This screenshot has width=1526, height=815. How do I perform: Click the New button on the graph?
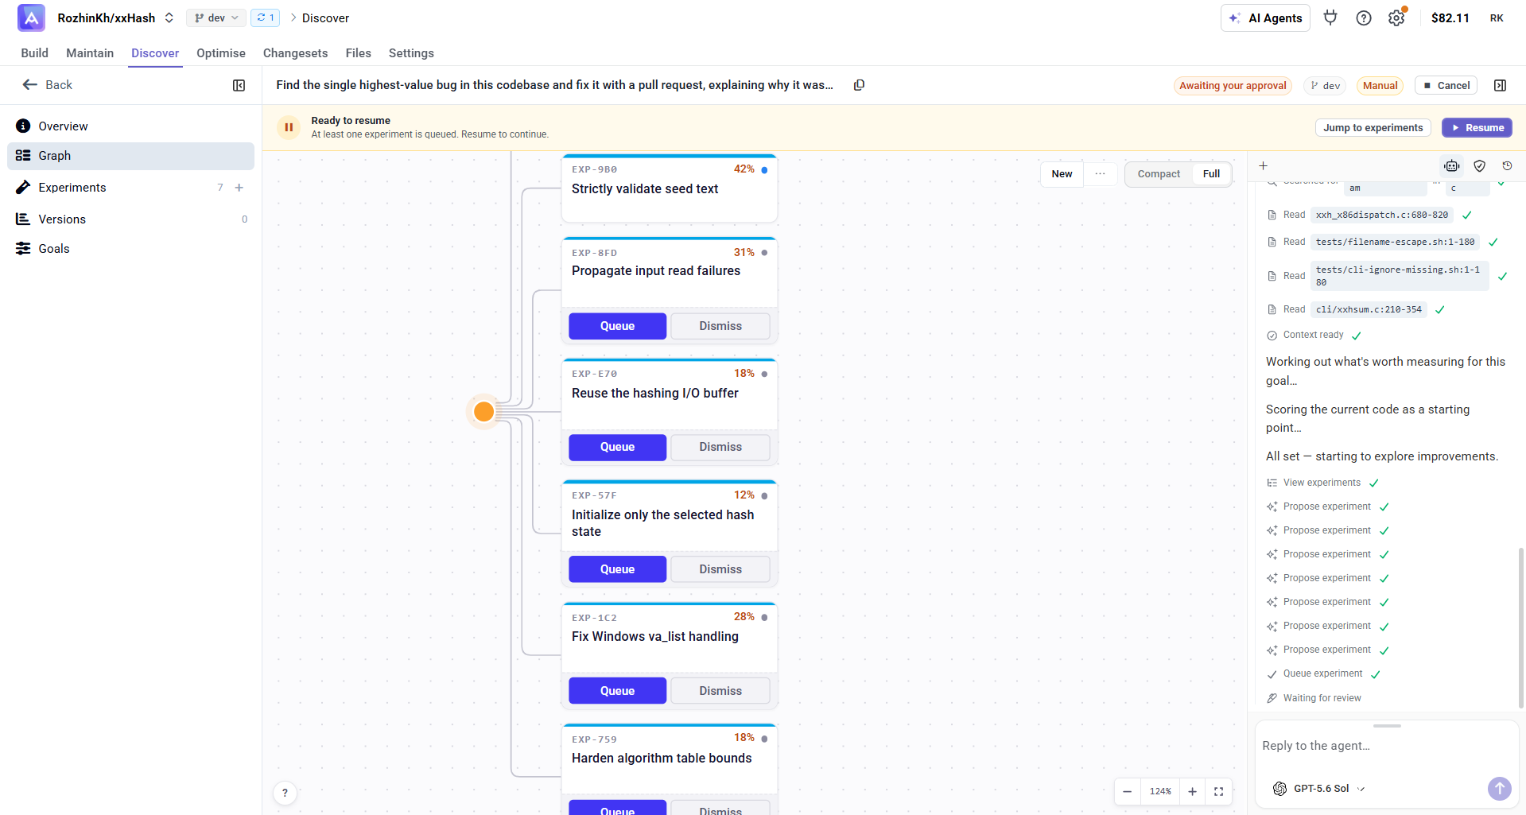(1062, 174)
